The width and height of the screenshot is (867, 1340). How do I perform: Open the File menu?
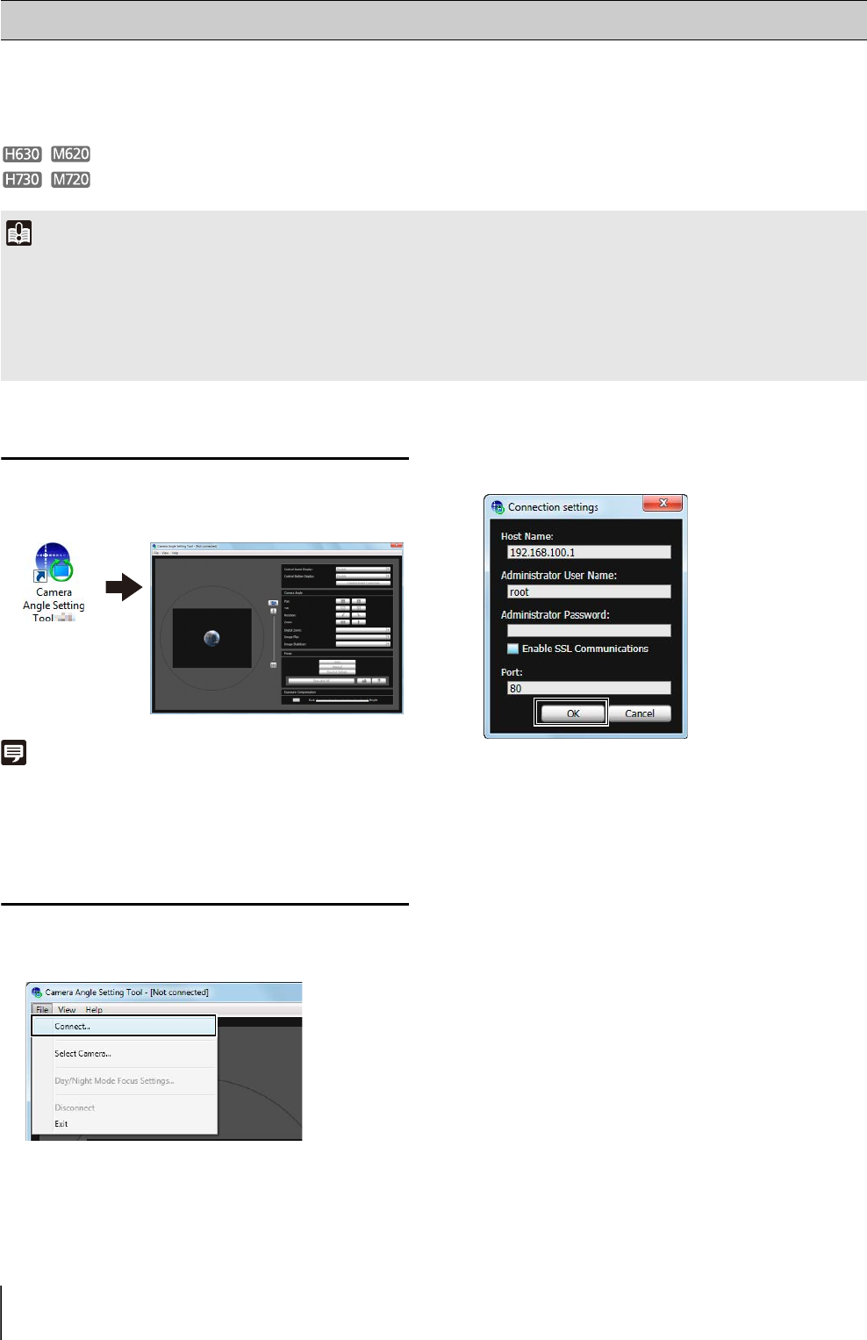[x=42, y=1010]
